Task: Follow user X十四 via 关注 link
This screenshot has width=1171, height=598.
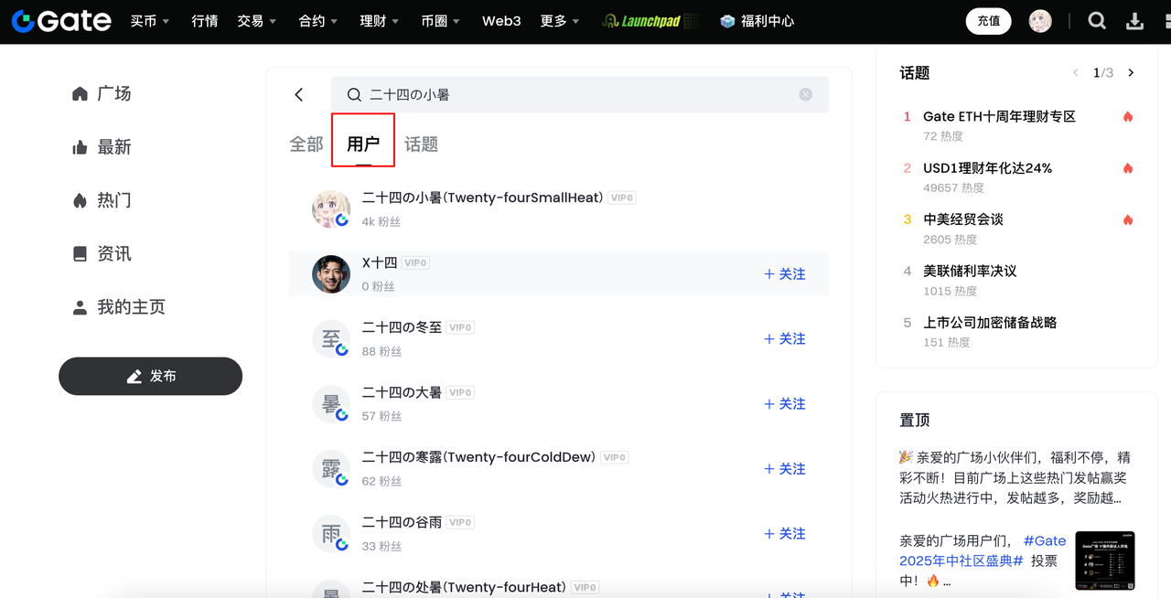Action: click(x=784, y=273)
